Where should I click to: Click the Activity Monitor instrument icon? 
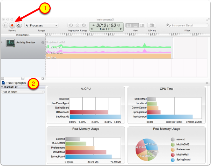coord(10,43)
